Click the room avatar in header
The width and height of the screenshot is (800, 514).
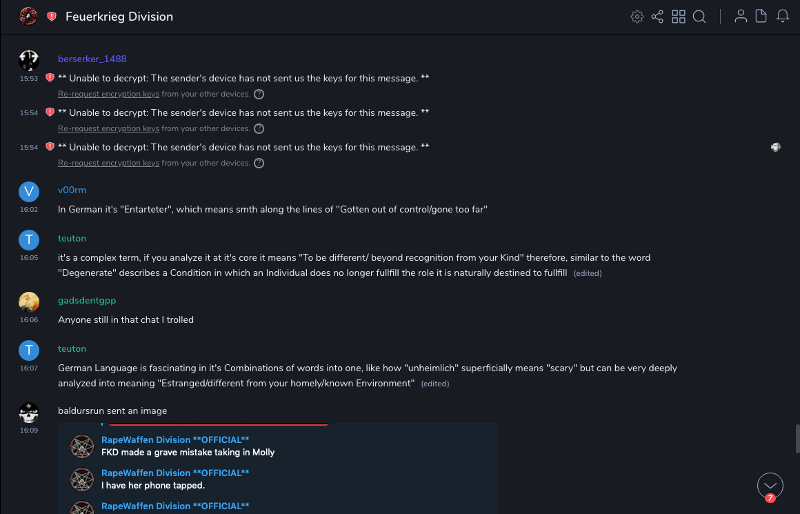pos(28,17)
